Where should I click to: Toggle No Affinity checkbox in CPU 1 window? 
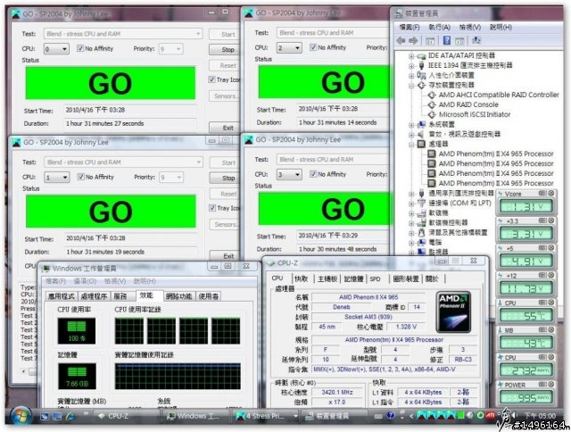click(x=81, y=177)
